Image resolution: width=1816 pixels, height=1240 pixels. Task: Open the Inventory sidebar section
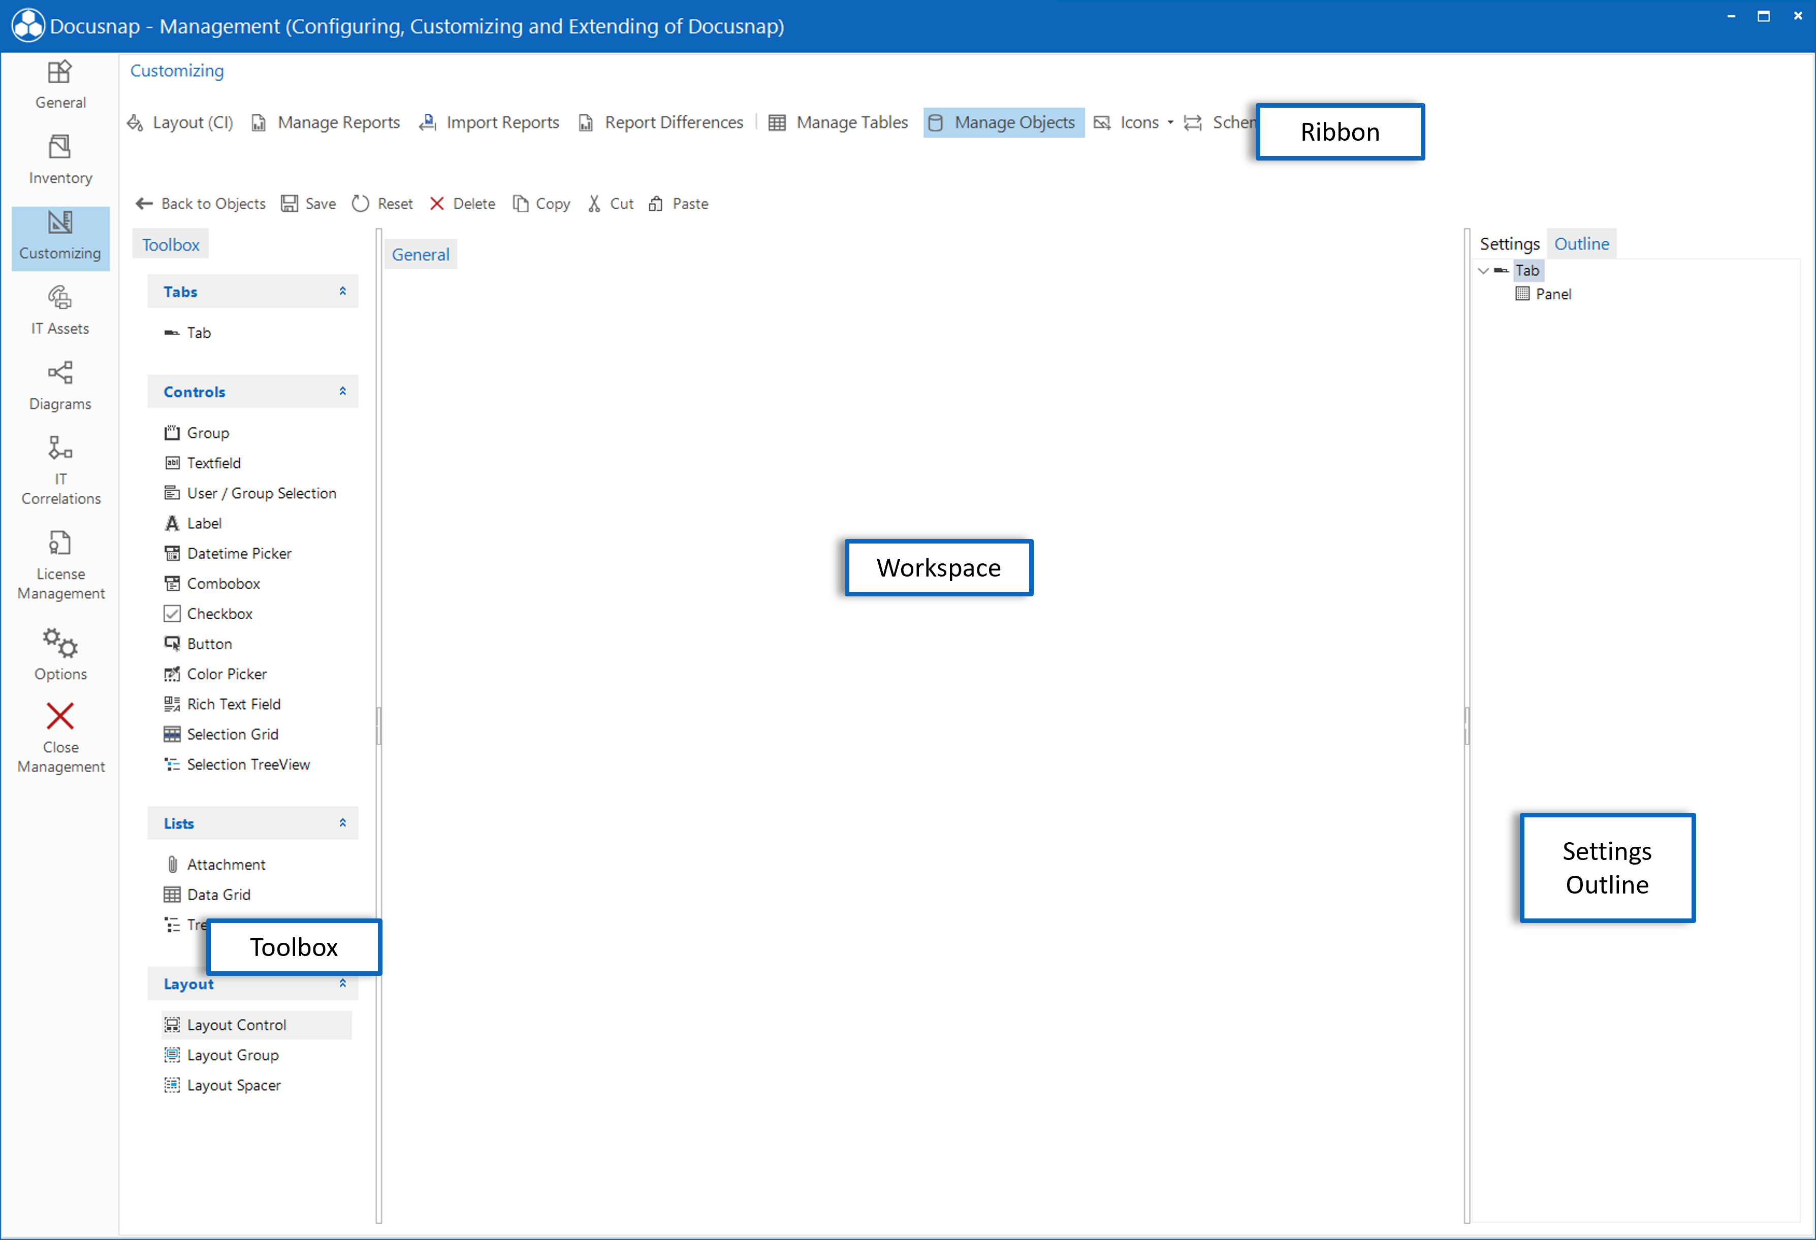click(x=60, y=161)
